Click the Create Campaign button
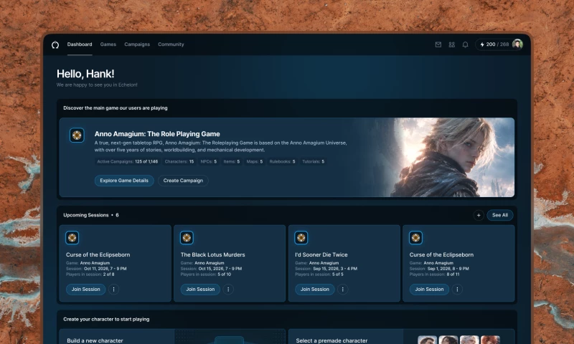Screen dimensions: 574x344 click(183, 181)
